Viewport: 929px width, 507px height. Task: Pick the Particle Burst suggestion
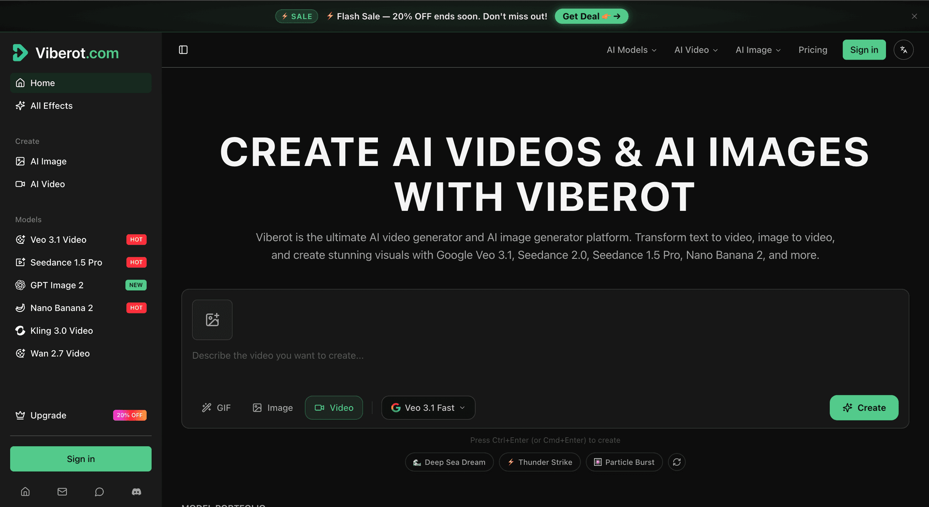[x=624, y=462]
